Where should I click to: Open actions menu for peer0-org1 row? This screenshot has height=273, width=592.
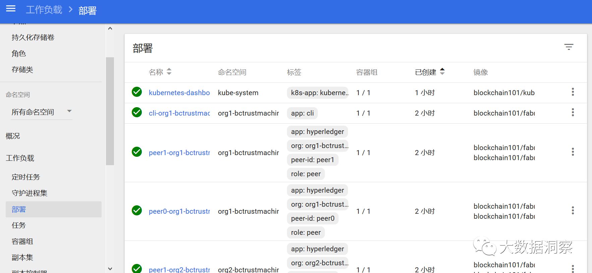(x=573, y=210)
